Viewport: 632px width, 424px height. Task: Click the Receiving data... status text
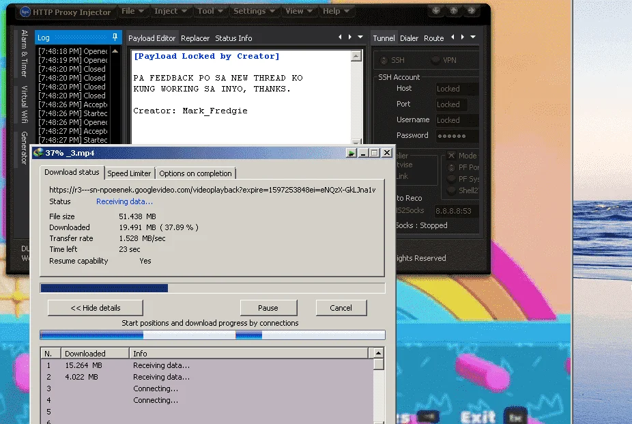(x=124, y=201)
